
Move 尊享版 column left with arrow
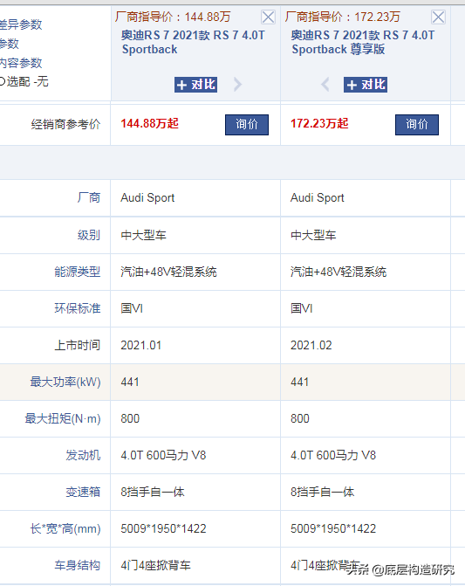[325, 85]
